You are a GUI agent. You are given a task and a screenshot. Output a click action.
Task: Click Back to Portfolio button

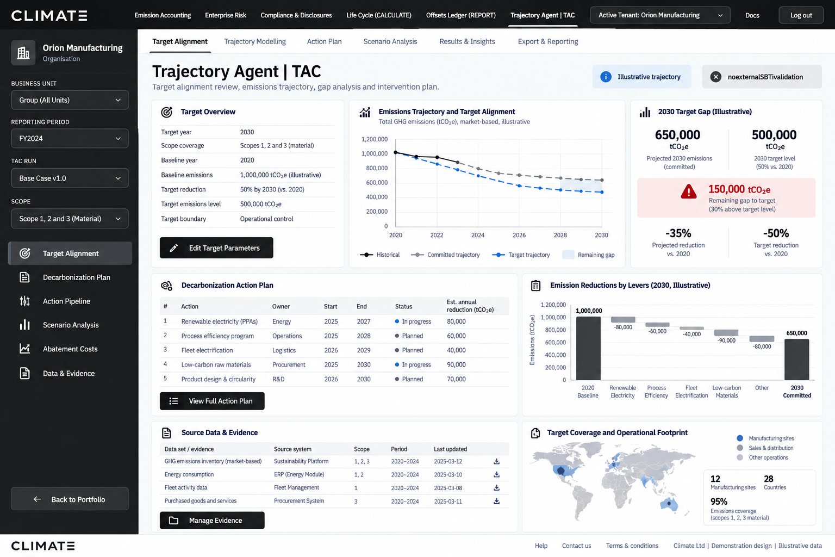70,499
